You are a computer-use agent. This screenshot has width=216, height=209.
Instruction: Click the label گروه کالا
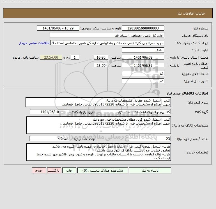(201, 112)
